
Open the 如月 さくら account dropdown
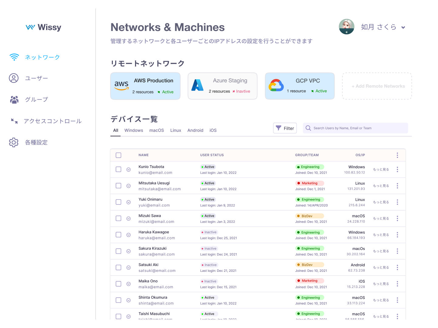coord(403,27)
